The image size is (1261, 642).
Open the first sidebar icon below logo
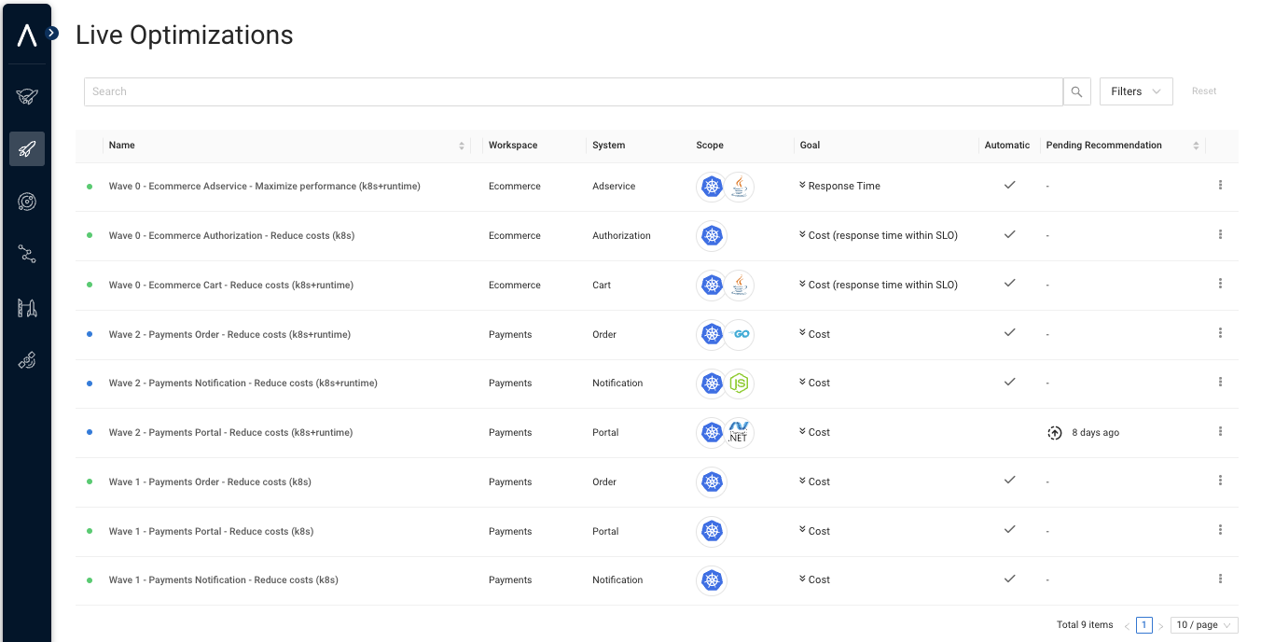[27, 95]
